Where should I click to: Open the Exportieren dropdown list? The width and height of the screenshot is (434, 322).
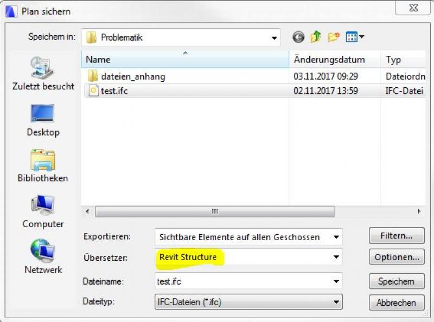[337, 237]
